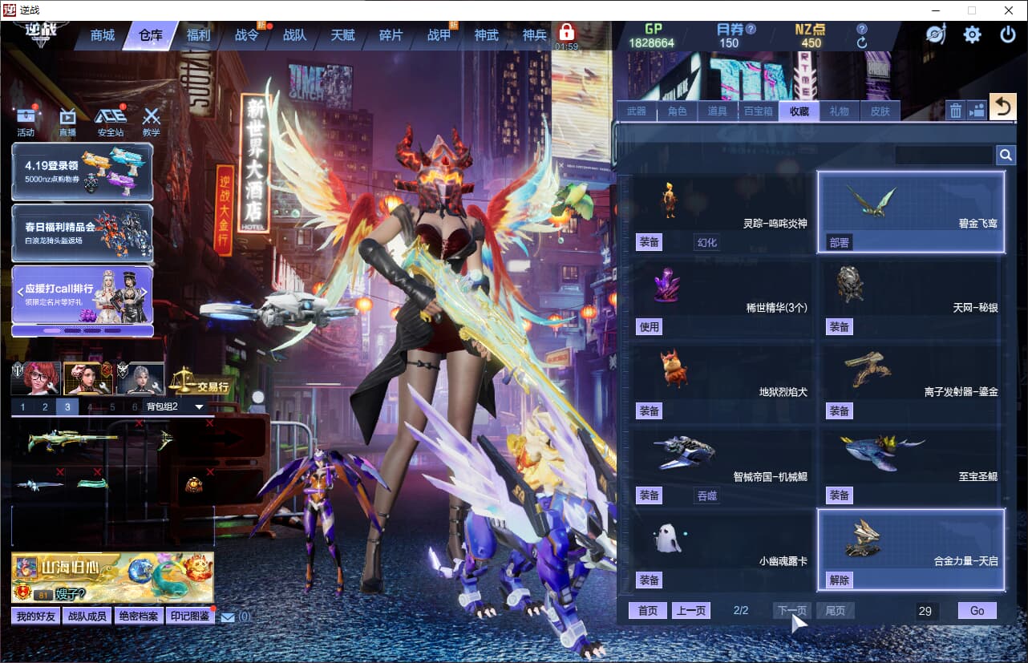Click the 天网-秘银 armor icon

coord(850,283)
